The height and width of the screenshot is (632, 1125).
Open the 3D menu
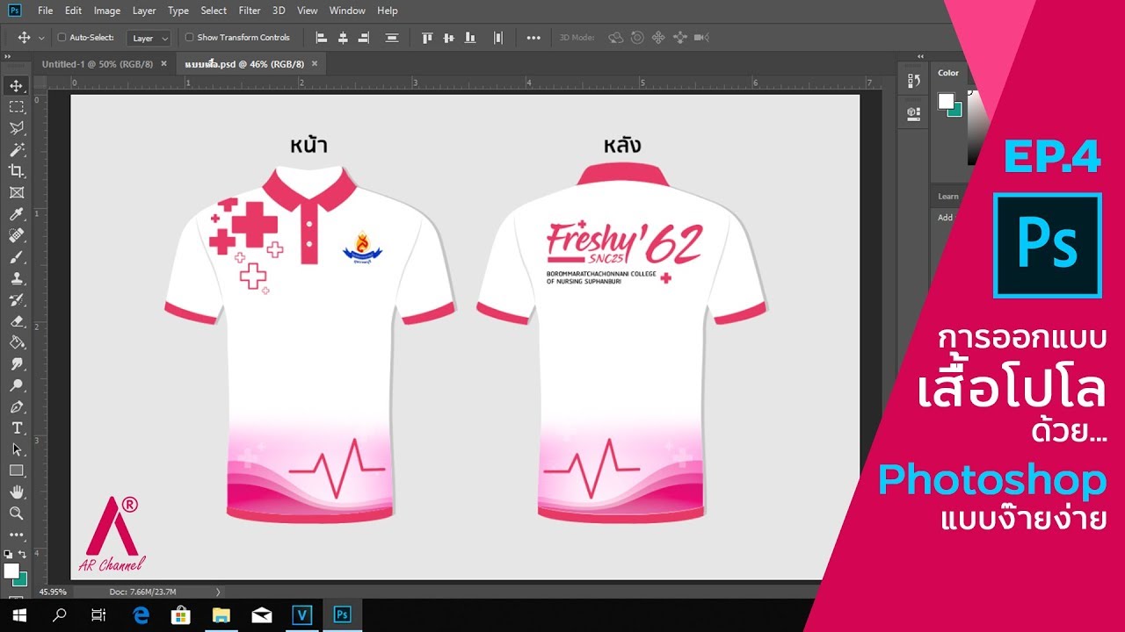point(279,11)
